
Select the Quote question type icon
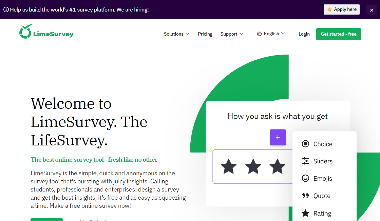tap(306, 196)
